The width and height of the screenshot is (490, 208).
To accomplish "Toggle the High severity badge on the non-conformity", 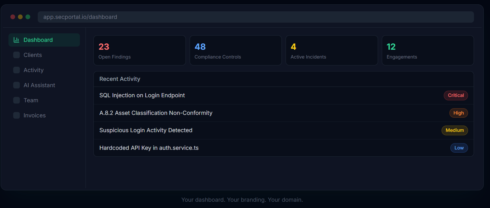I will point(459,113).
